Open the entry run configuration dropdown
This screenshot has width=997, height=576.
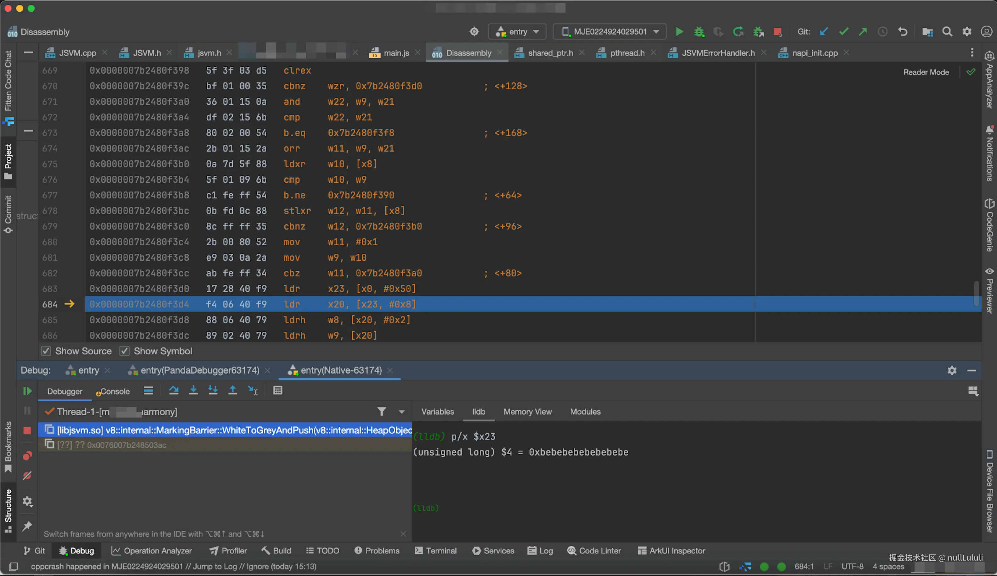point(517,32)
